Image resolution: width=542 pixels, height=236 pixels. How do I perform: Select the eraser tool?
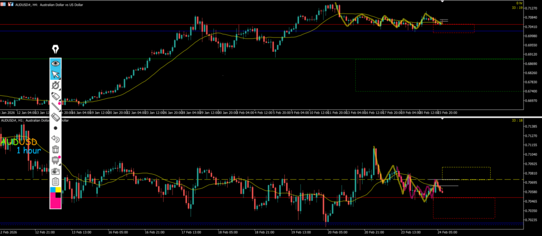(x=56, y=117)
